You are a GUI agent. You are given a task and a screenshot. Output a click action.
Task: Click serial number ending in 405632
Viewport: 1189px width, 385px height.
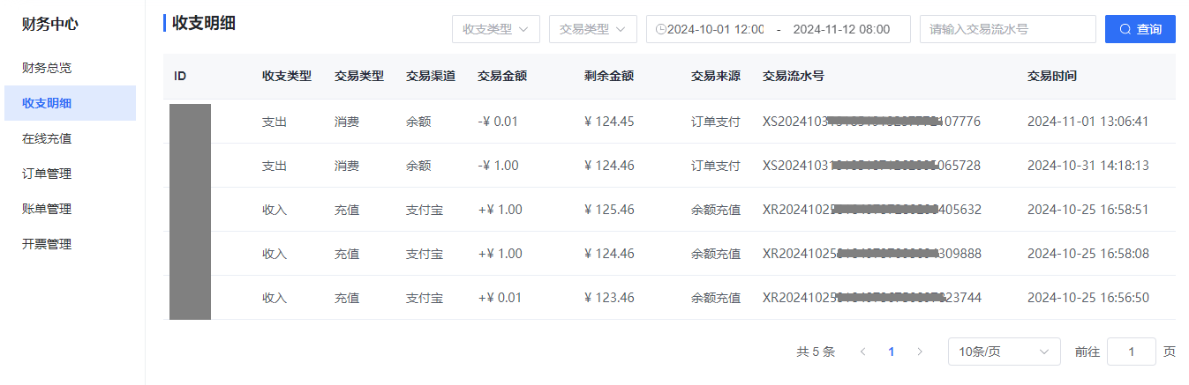pyautogui.click(x=872, y=210)
